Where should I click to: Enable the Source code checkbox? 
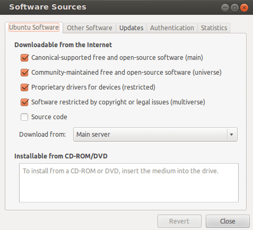tap(24, 117)
